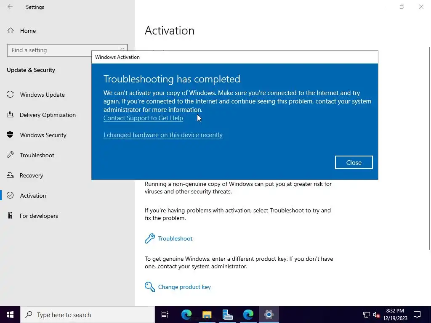Click the sidebar Troubleshoot wrench icon
The width and height of the screenshot is (431, 323).
point(10,155)
